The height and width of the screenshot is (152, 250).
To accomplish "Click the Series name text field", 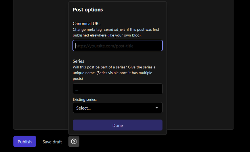I will [x=118, y=89].
